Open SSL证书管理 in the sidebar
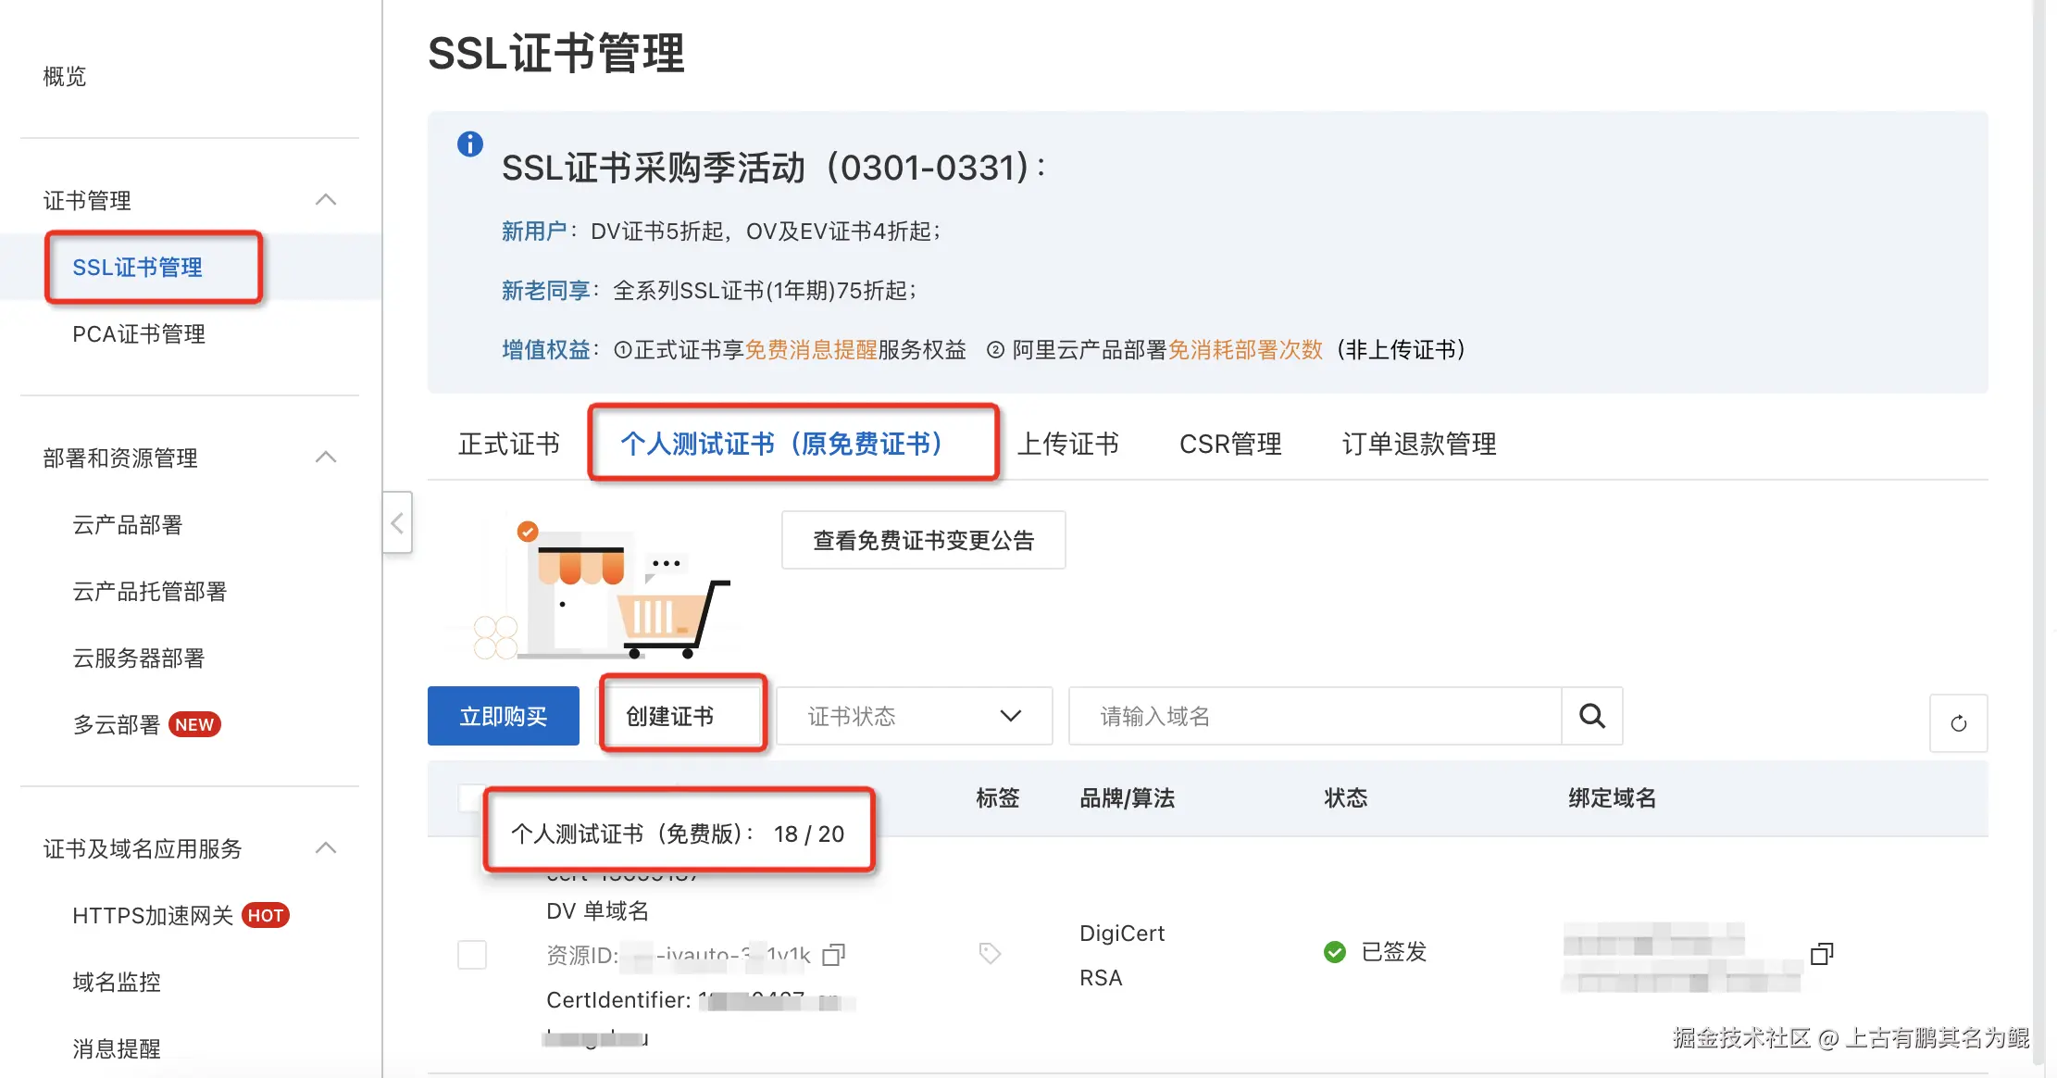2057x1078 pixels. click(x=137, y=268)
